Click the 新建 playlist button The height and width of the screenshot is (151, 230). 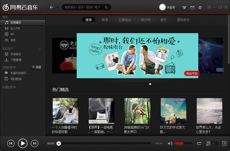point(37,67)
